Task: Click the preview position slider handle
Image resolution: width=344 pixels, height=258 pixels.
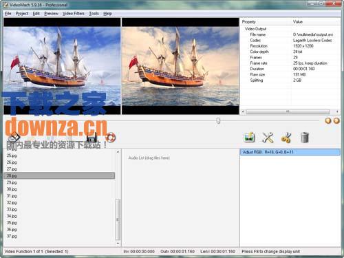Action: click(x=218, y=120)
